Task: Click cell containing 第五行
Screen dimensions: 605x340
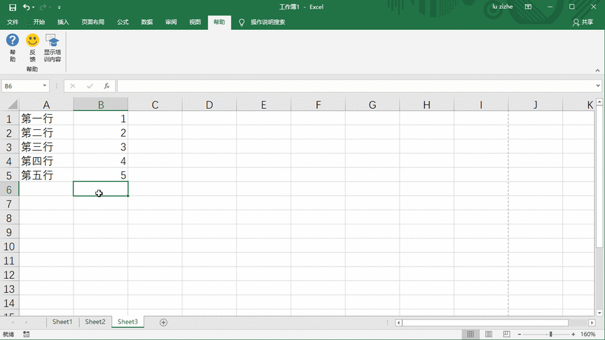Action: pos(46,175)
